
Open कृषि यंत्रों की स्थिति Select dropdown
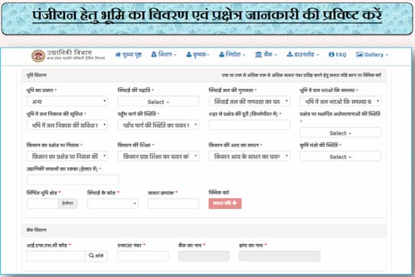point(341,156)
